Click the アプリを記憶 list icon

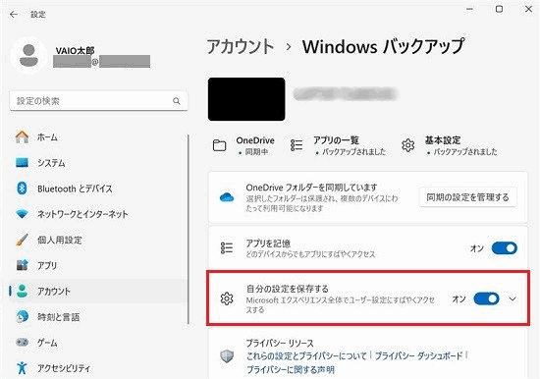tap(227, 248)
